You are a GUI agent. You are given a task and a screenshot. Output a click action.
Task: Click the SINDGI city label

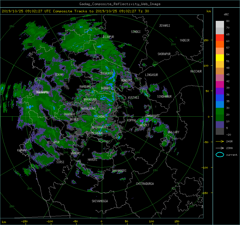click(x=136, y=32)
